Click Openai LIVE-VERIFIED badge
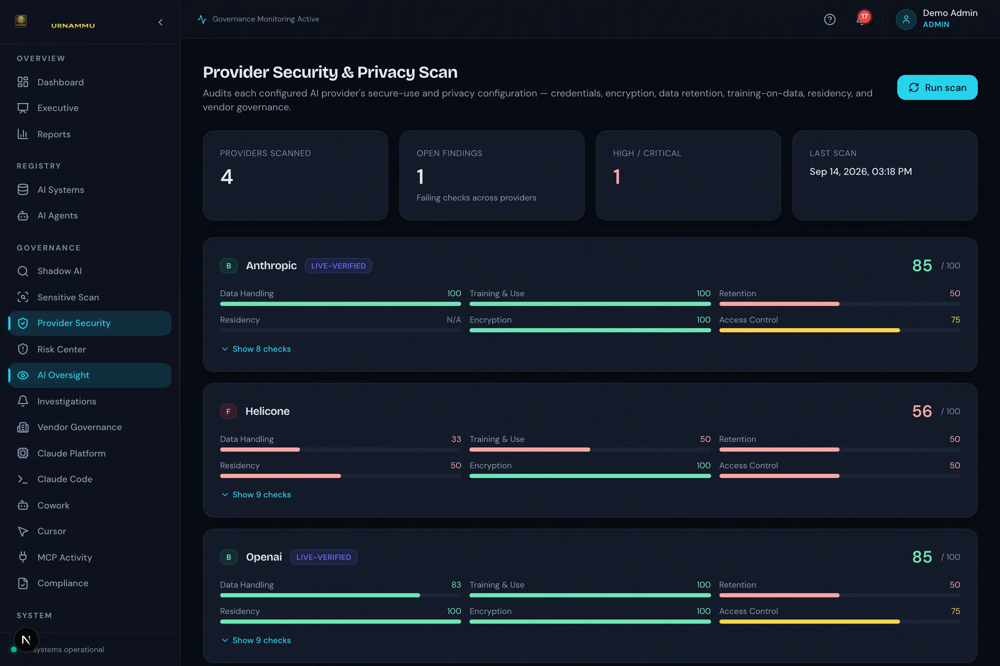 pyautogui.click(x=324, y=557)
